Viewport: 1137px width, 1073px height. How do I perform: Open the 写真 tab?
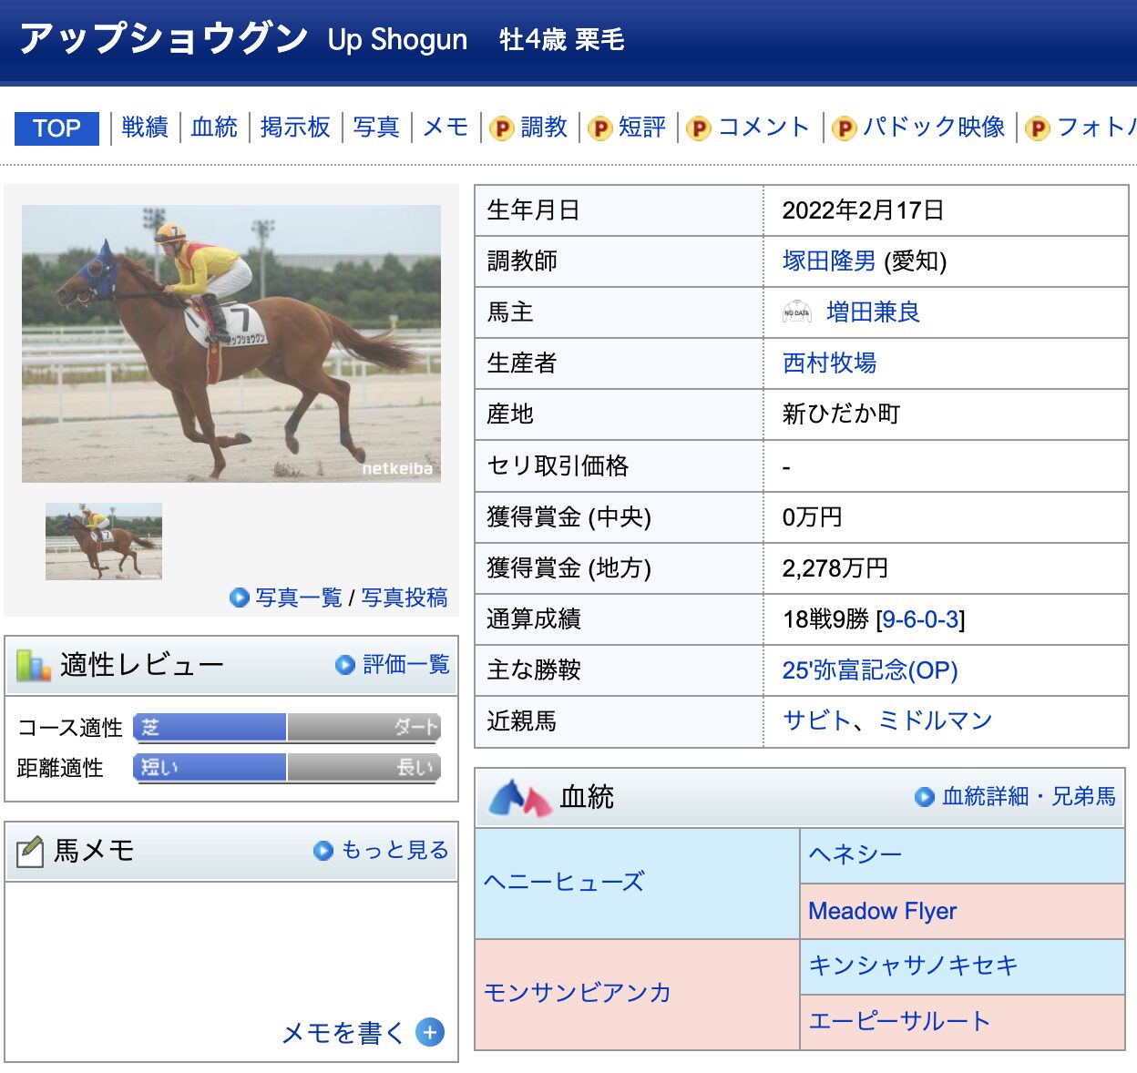[x=376, y=128]
